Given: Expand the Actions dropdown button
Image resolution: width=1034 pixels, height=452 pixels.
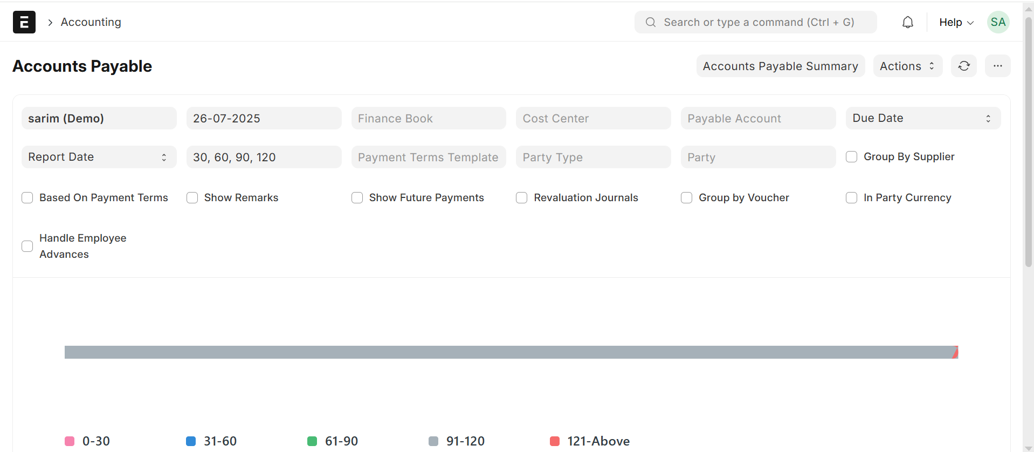Looking at the screenshot, I should pyautogui.click(x=907, y=66).
